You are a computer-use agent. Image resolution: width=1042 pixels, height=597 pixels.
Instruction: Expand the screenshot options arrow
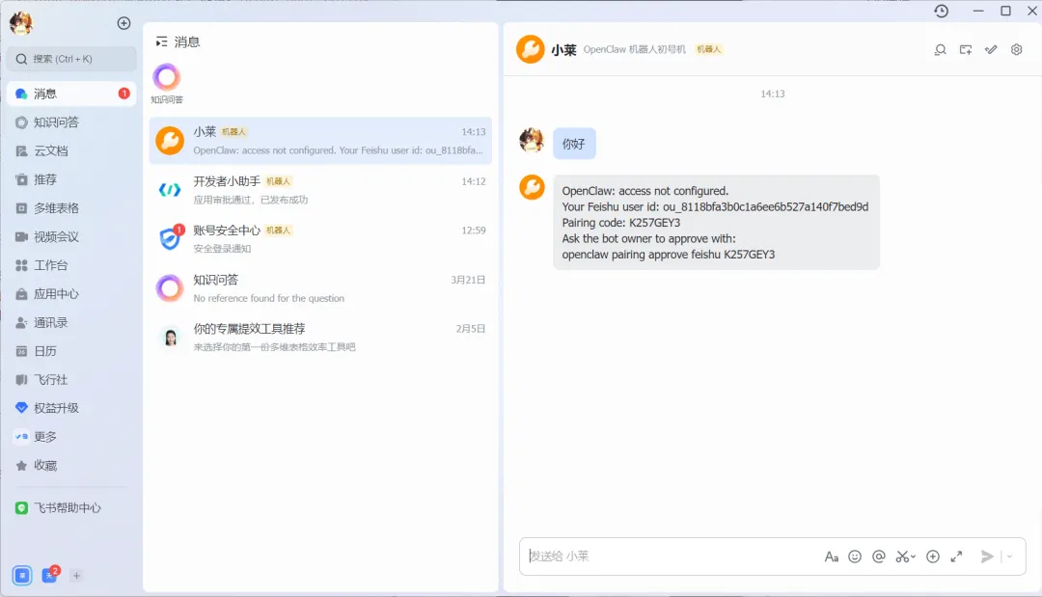(x=913, y=556)
